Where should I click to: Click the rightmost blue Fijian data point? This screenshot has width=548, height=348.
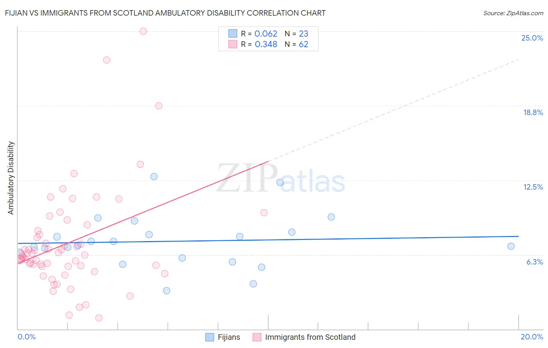pos(511,246)
